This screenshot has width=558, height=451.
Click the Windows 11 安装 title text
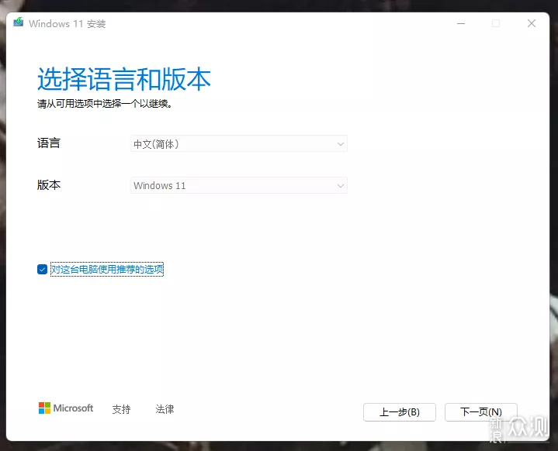coord(68,24)
